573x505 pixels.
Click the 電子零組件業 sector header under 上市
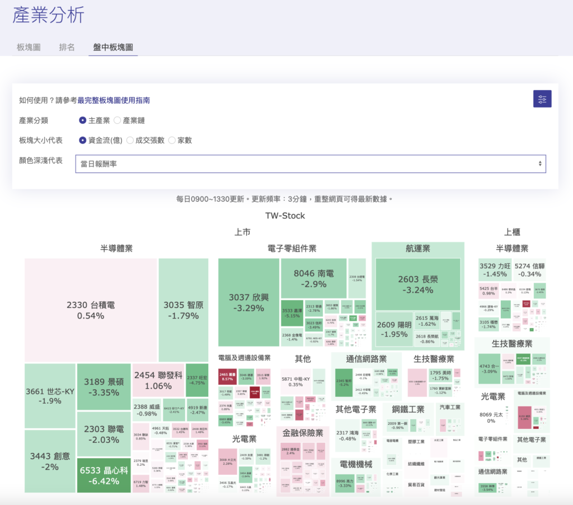pos(292,249)
